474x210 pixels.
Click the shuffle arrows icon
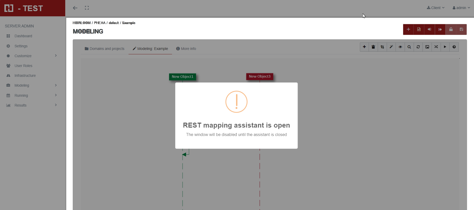click(x=436, y=47)
